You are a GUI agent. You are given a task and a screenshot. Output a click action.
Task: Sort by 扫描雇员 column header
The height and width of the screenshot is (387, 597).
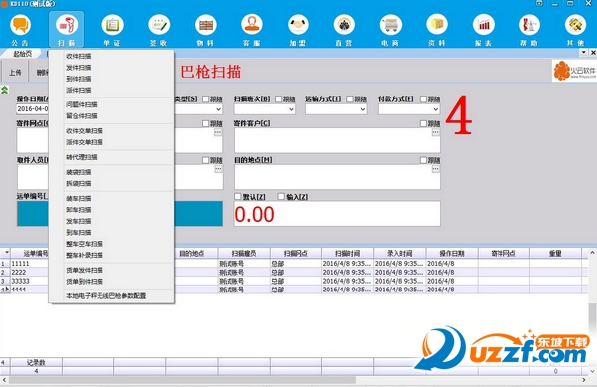click(244, 253)
